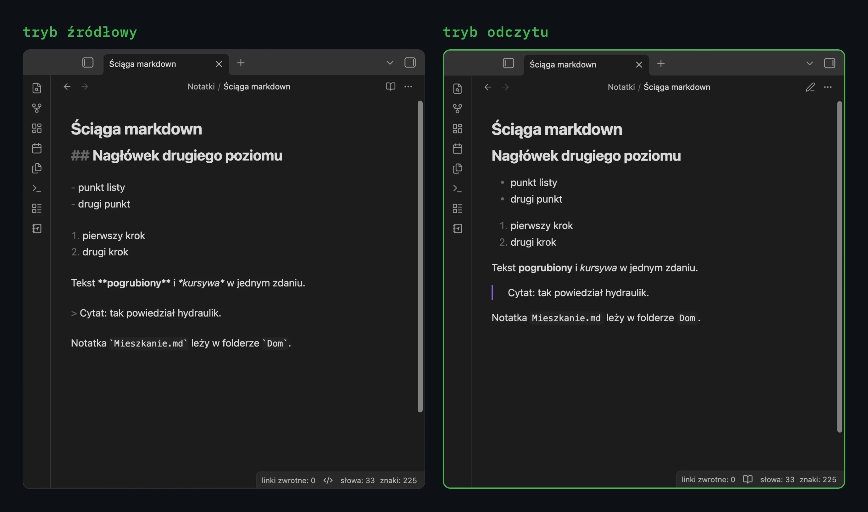The image size is (868, 512).
Task: Click vertical scrollbar in right window
Action: point(840,267)
